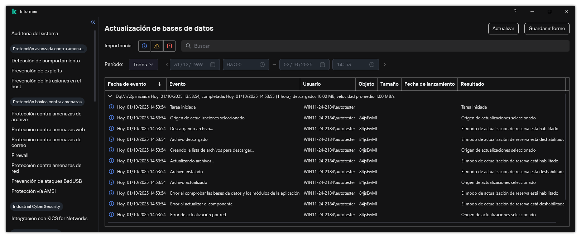Screen dimensions: 581x238
Task: Open Firewall report
Action: pyautogui.click(x=20, y=155)
